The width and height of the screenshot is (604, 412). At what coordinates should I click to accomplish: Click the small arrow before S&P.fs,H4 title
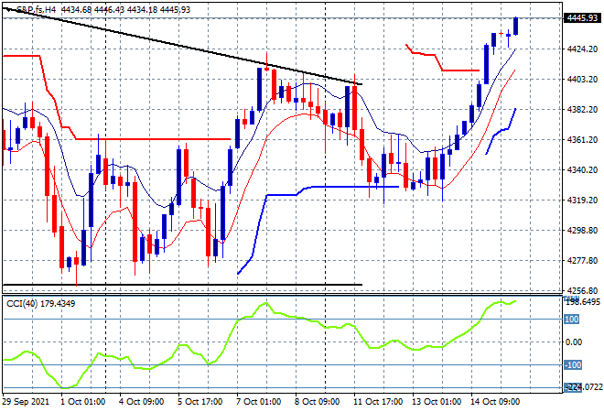[x=6, y=10]
